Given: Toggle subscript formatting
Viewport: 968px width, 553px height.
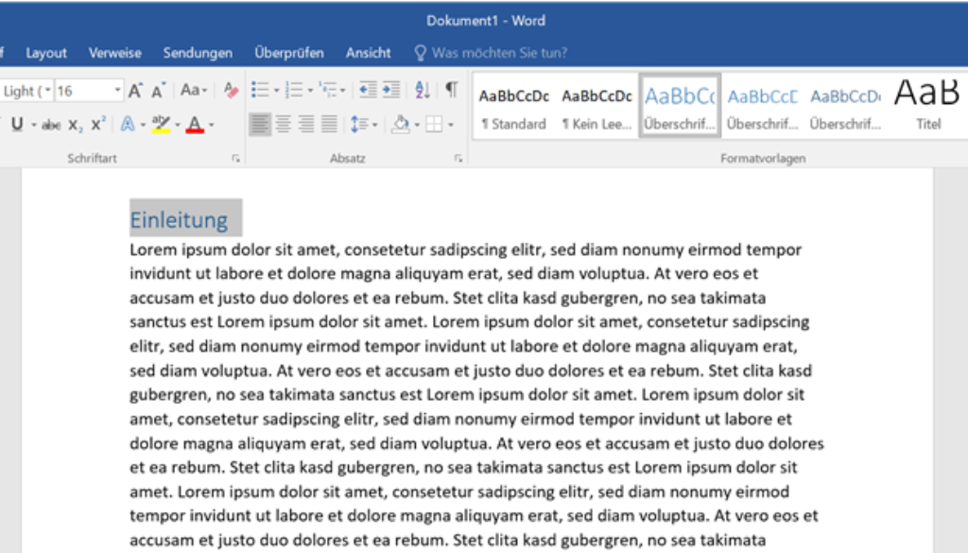Looking at the screenshot, I should pos(76,125).
